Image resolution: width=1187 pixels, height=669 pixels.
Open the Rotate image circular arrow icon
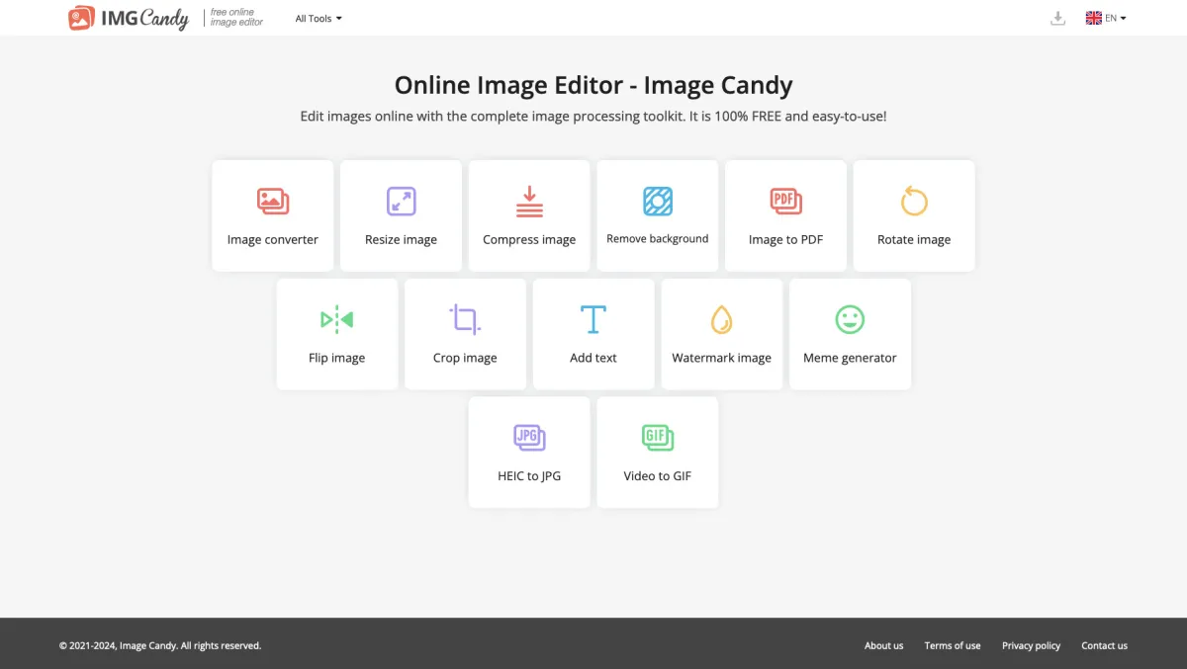914,201
